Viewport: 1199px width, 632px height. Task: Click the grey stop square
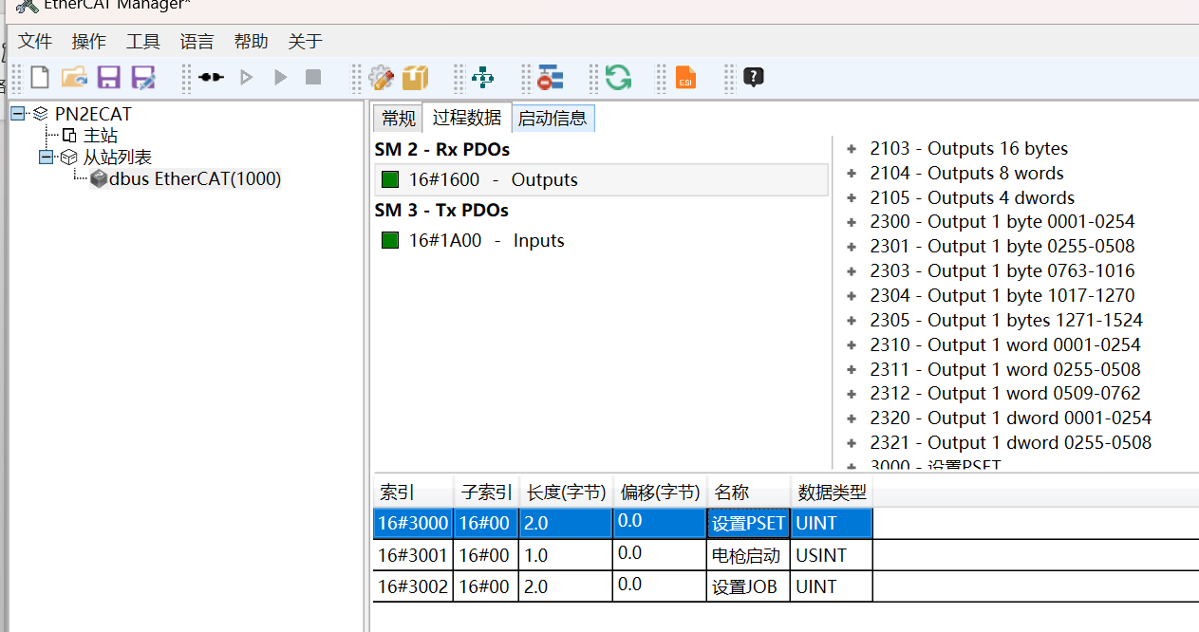point(313,77)
